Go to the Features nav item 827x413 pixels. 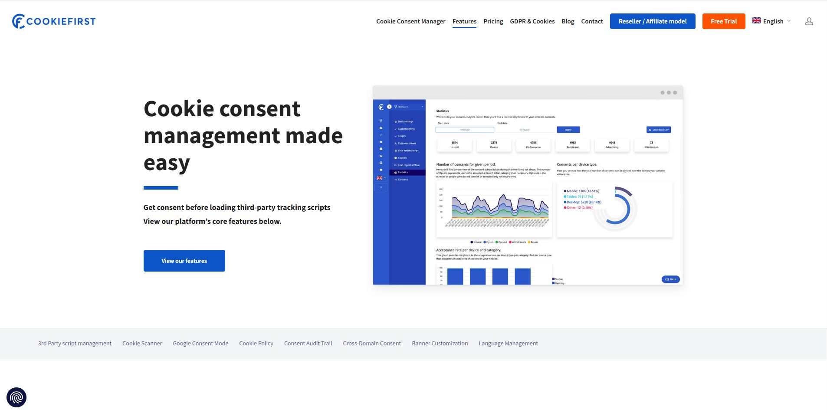[464, 21]
